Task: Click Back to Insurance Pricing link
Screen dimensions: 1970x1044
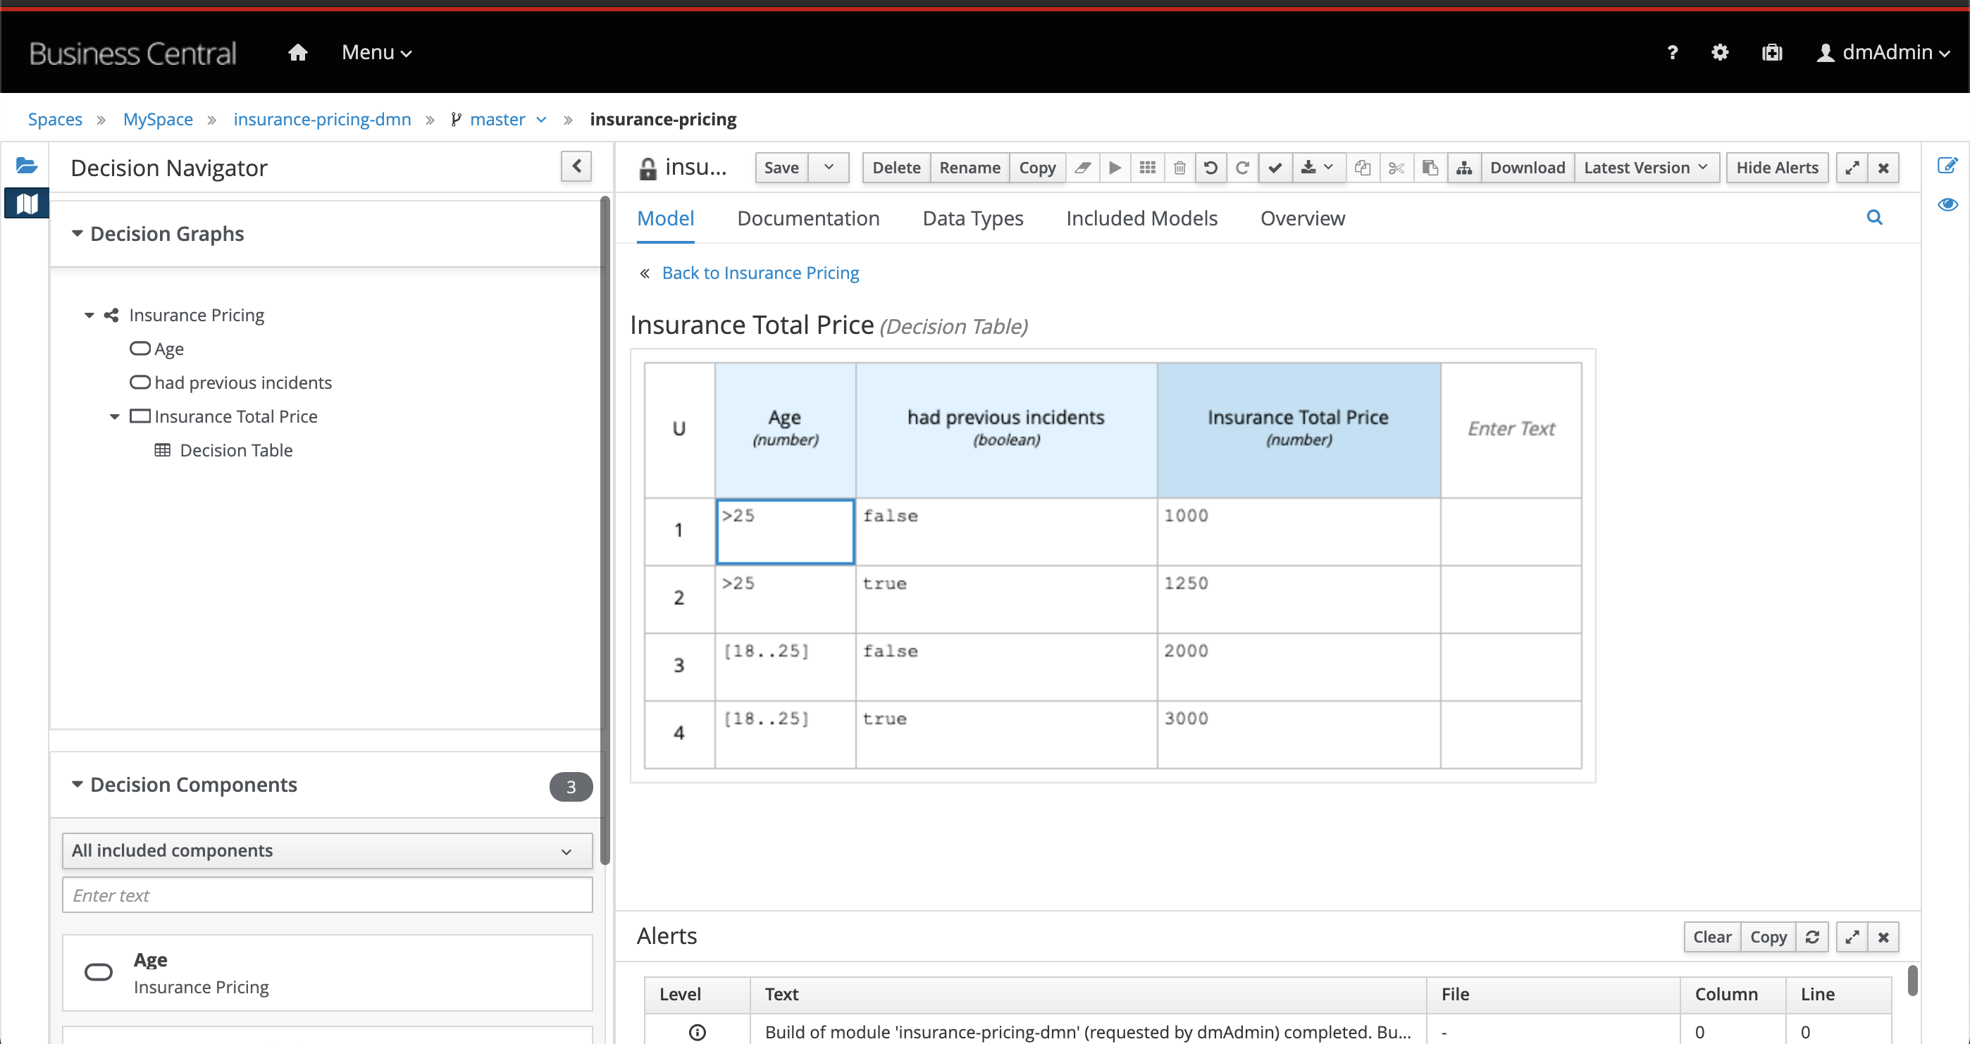Action: (760, 273)
